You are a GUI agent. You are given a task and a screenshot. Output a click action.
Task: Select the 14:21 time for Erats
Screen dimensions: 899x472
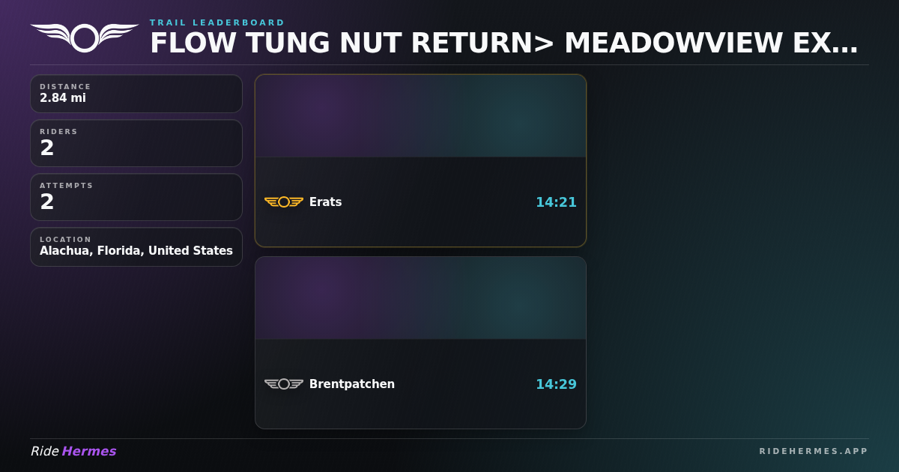tap(556, 202)
